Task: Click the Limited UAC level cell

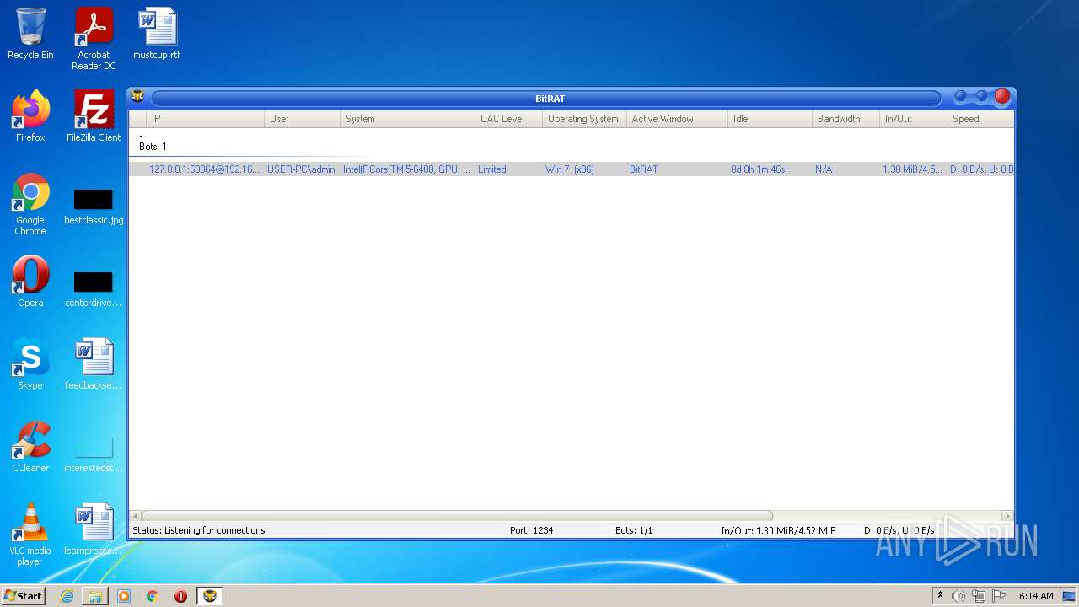Action: click(492, 169)
